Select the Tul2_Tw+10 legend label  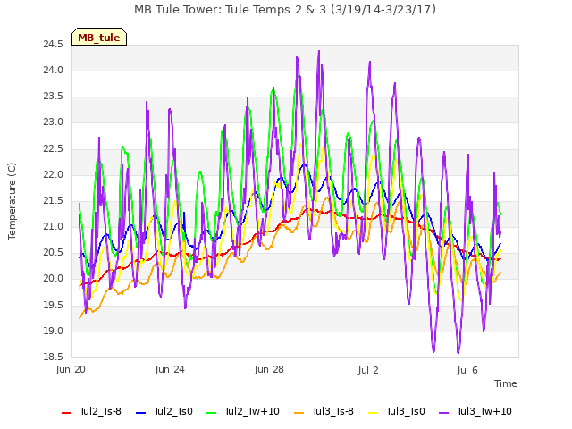(252, 411)
